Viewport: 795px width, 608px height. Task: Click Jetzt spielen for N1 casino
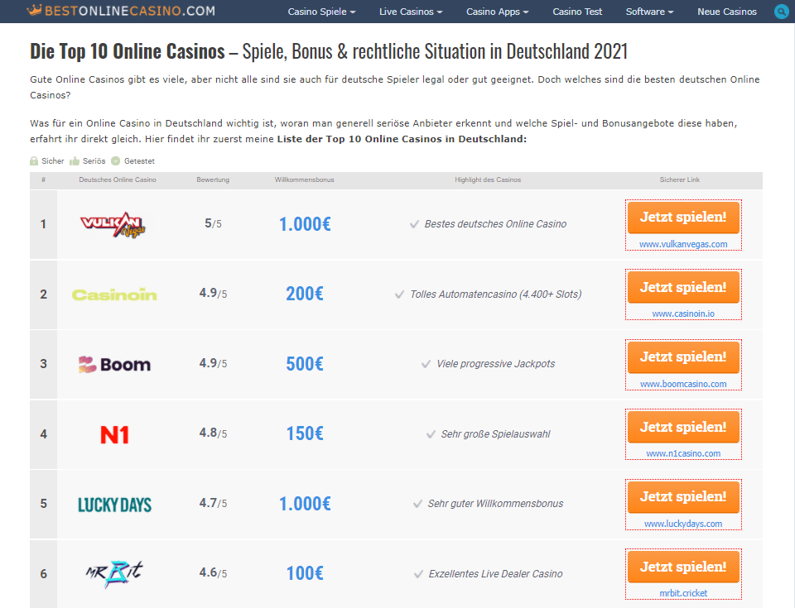coord(683,427)
